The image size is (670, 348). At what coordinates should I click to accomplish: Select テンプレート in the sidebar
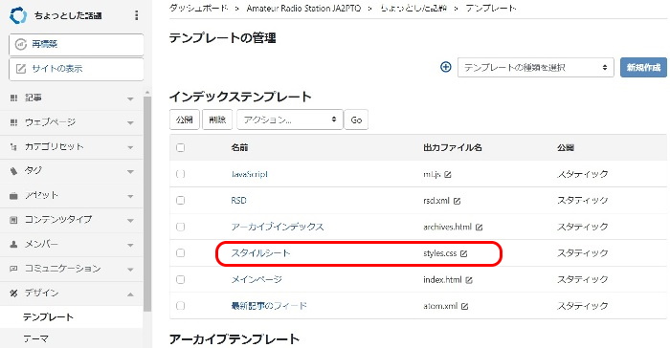[48, 317]
